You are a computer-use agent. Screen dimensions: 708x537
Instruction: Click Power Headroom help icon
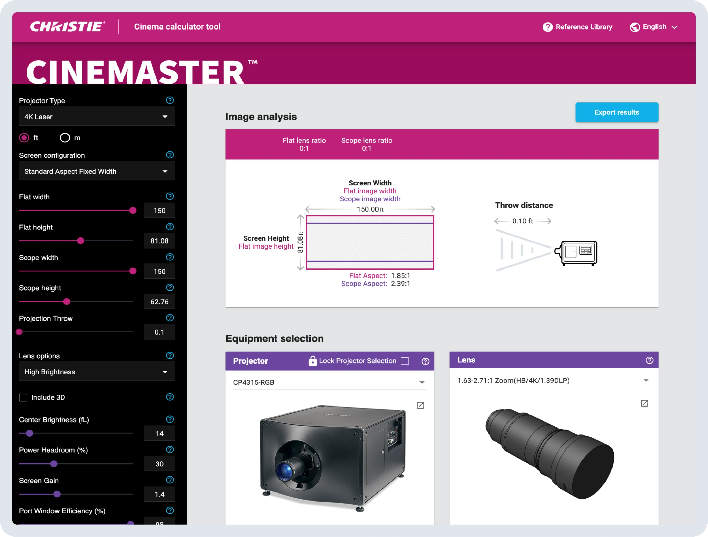[170, 449]
